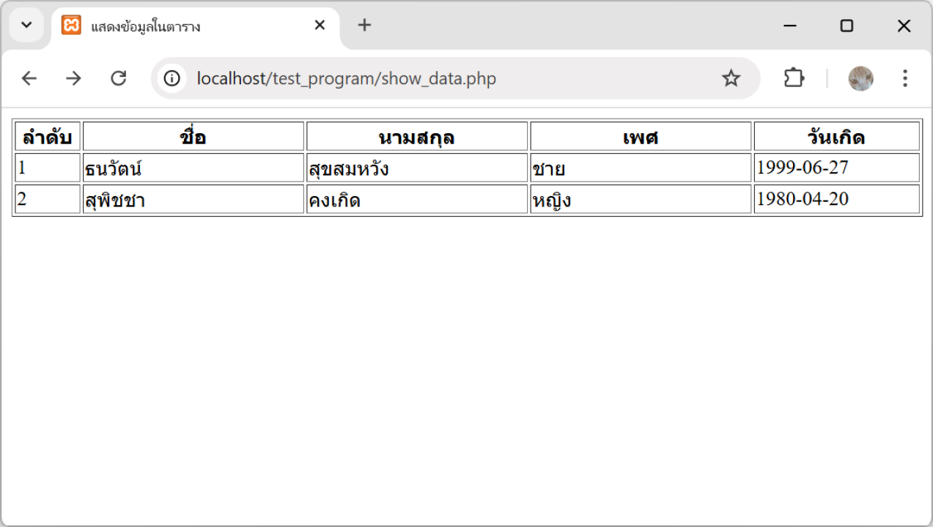Open Chrome's three-dot menu
This screenshot has width=933, height=527.
point(905,78)
